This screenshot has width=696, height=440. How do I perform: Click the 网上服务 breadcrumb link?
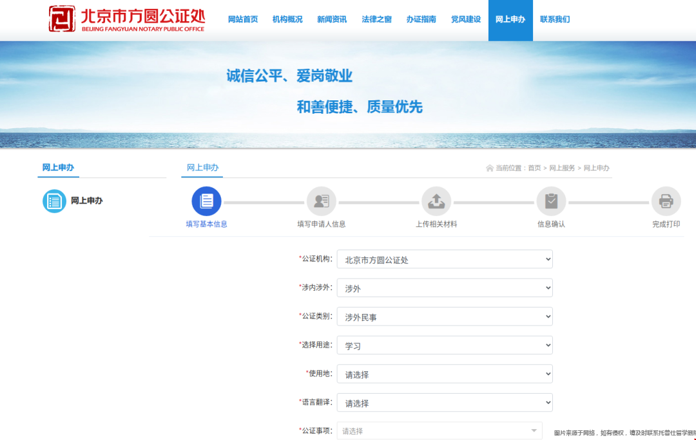[x=562, y=168]
